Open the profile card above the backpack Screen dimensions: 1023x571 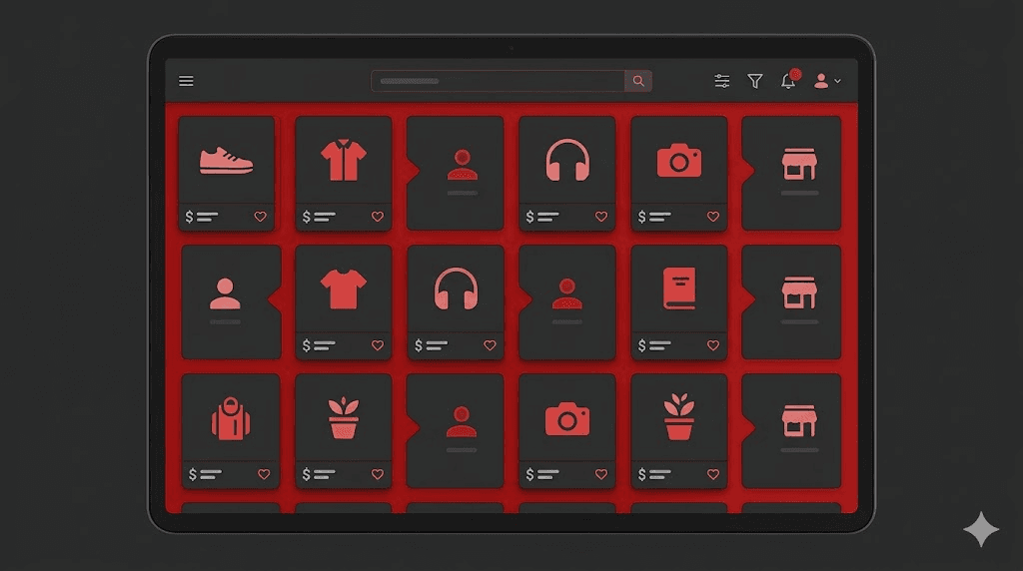(x=231, y=301)
